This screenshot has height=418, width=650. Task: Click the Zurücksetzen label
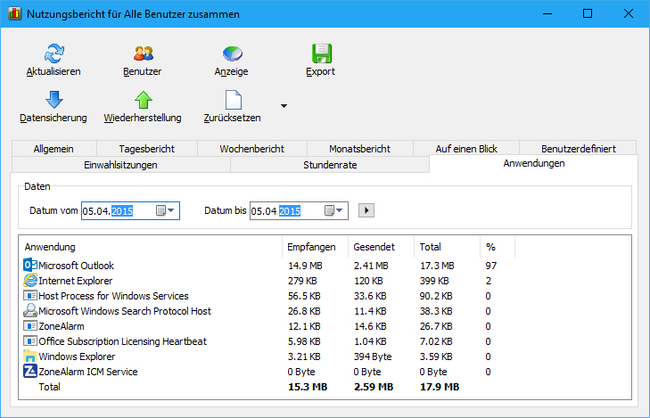232,118
